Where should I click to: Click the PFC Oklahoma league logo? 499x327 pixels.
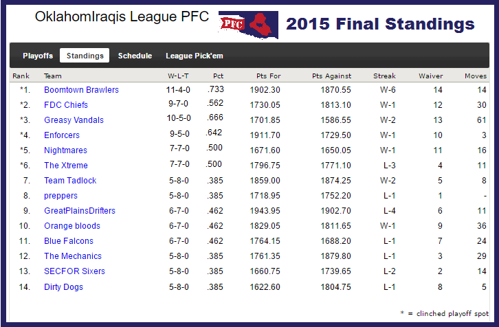click(x=248, y=25)
